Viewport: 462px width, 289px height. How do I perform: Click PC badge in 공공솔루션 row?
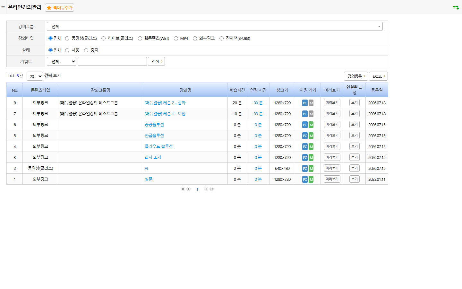[x=305, y=125]
